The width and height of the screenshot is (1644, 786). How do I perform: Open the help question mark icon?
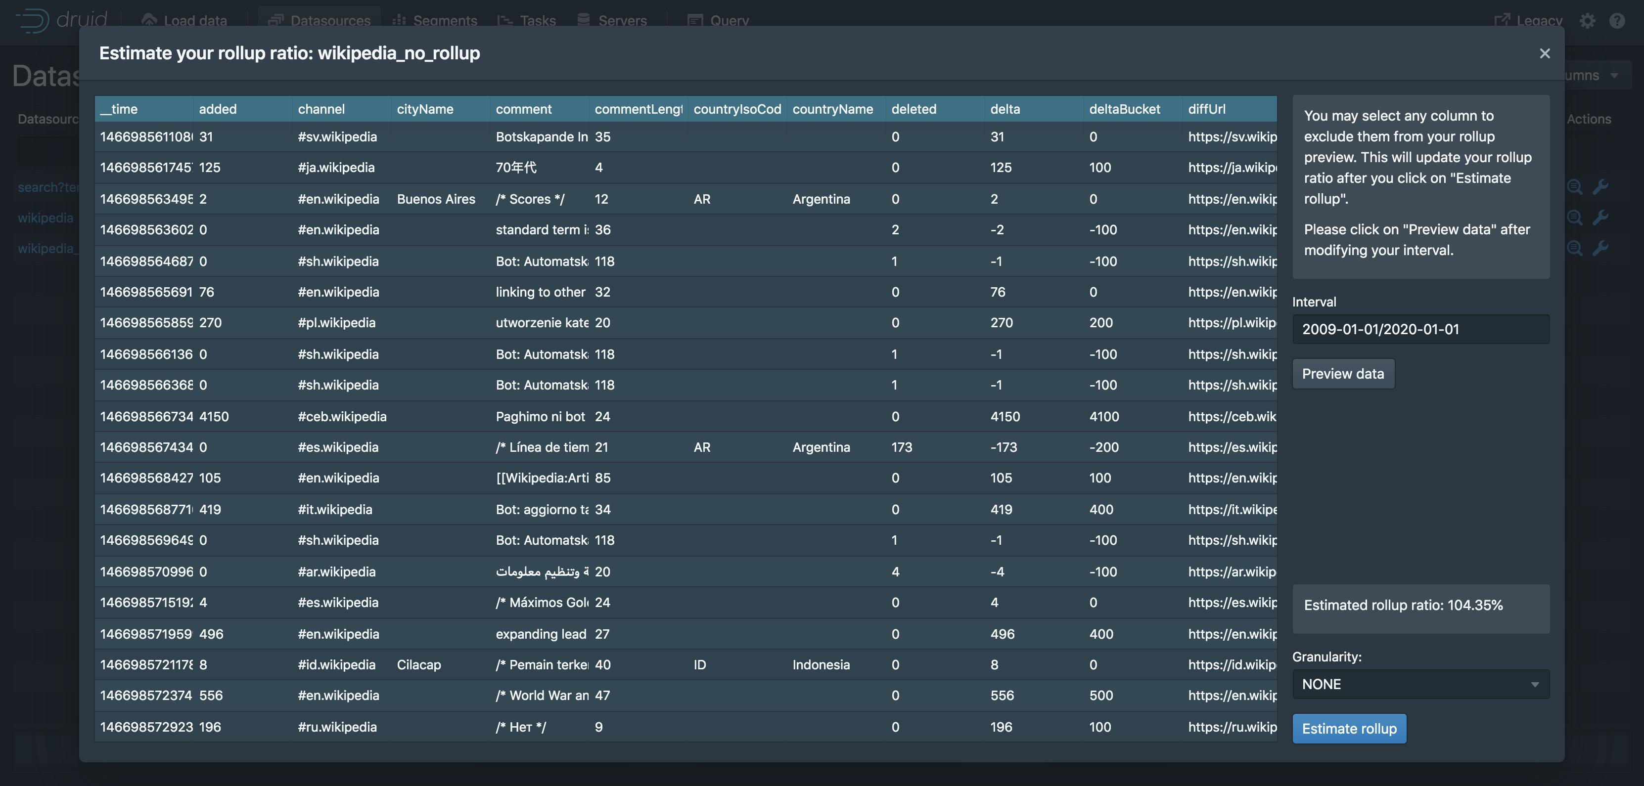(1617, 20)
